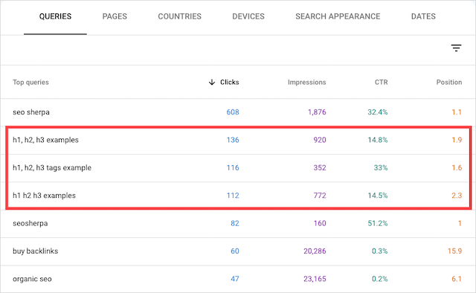Click the 116 clicks value
Screen dimensions: 476x293
pyautogui.click(x=233, y=167)
